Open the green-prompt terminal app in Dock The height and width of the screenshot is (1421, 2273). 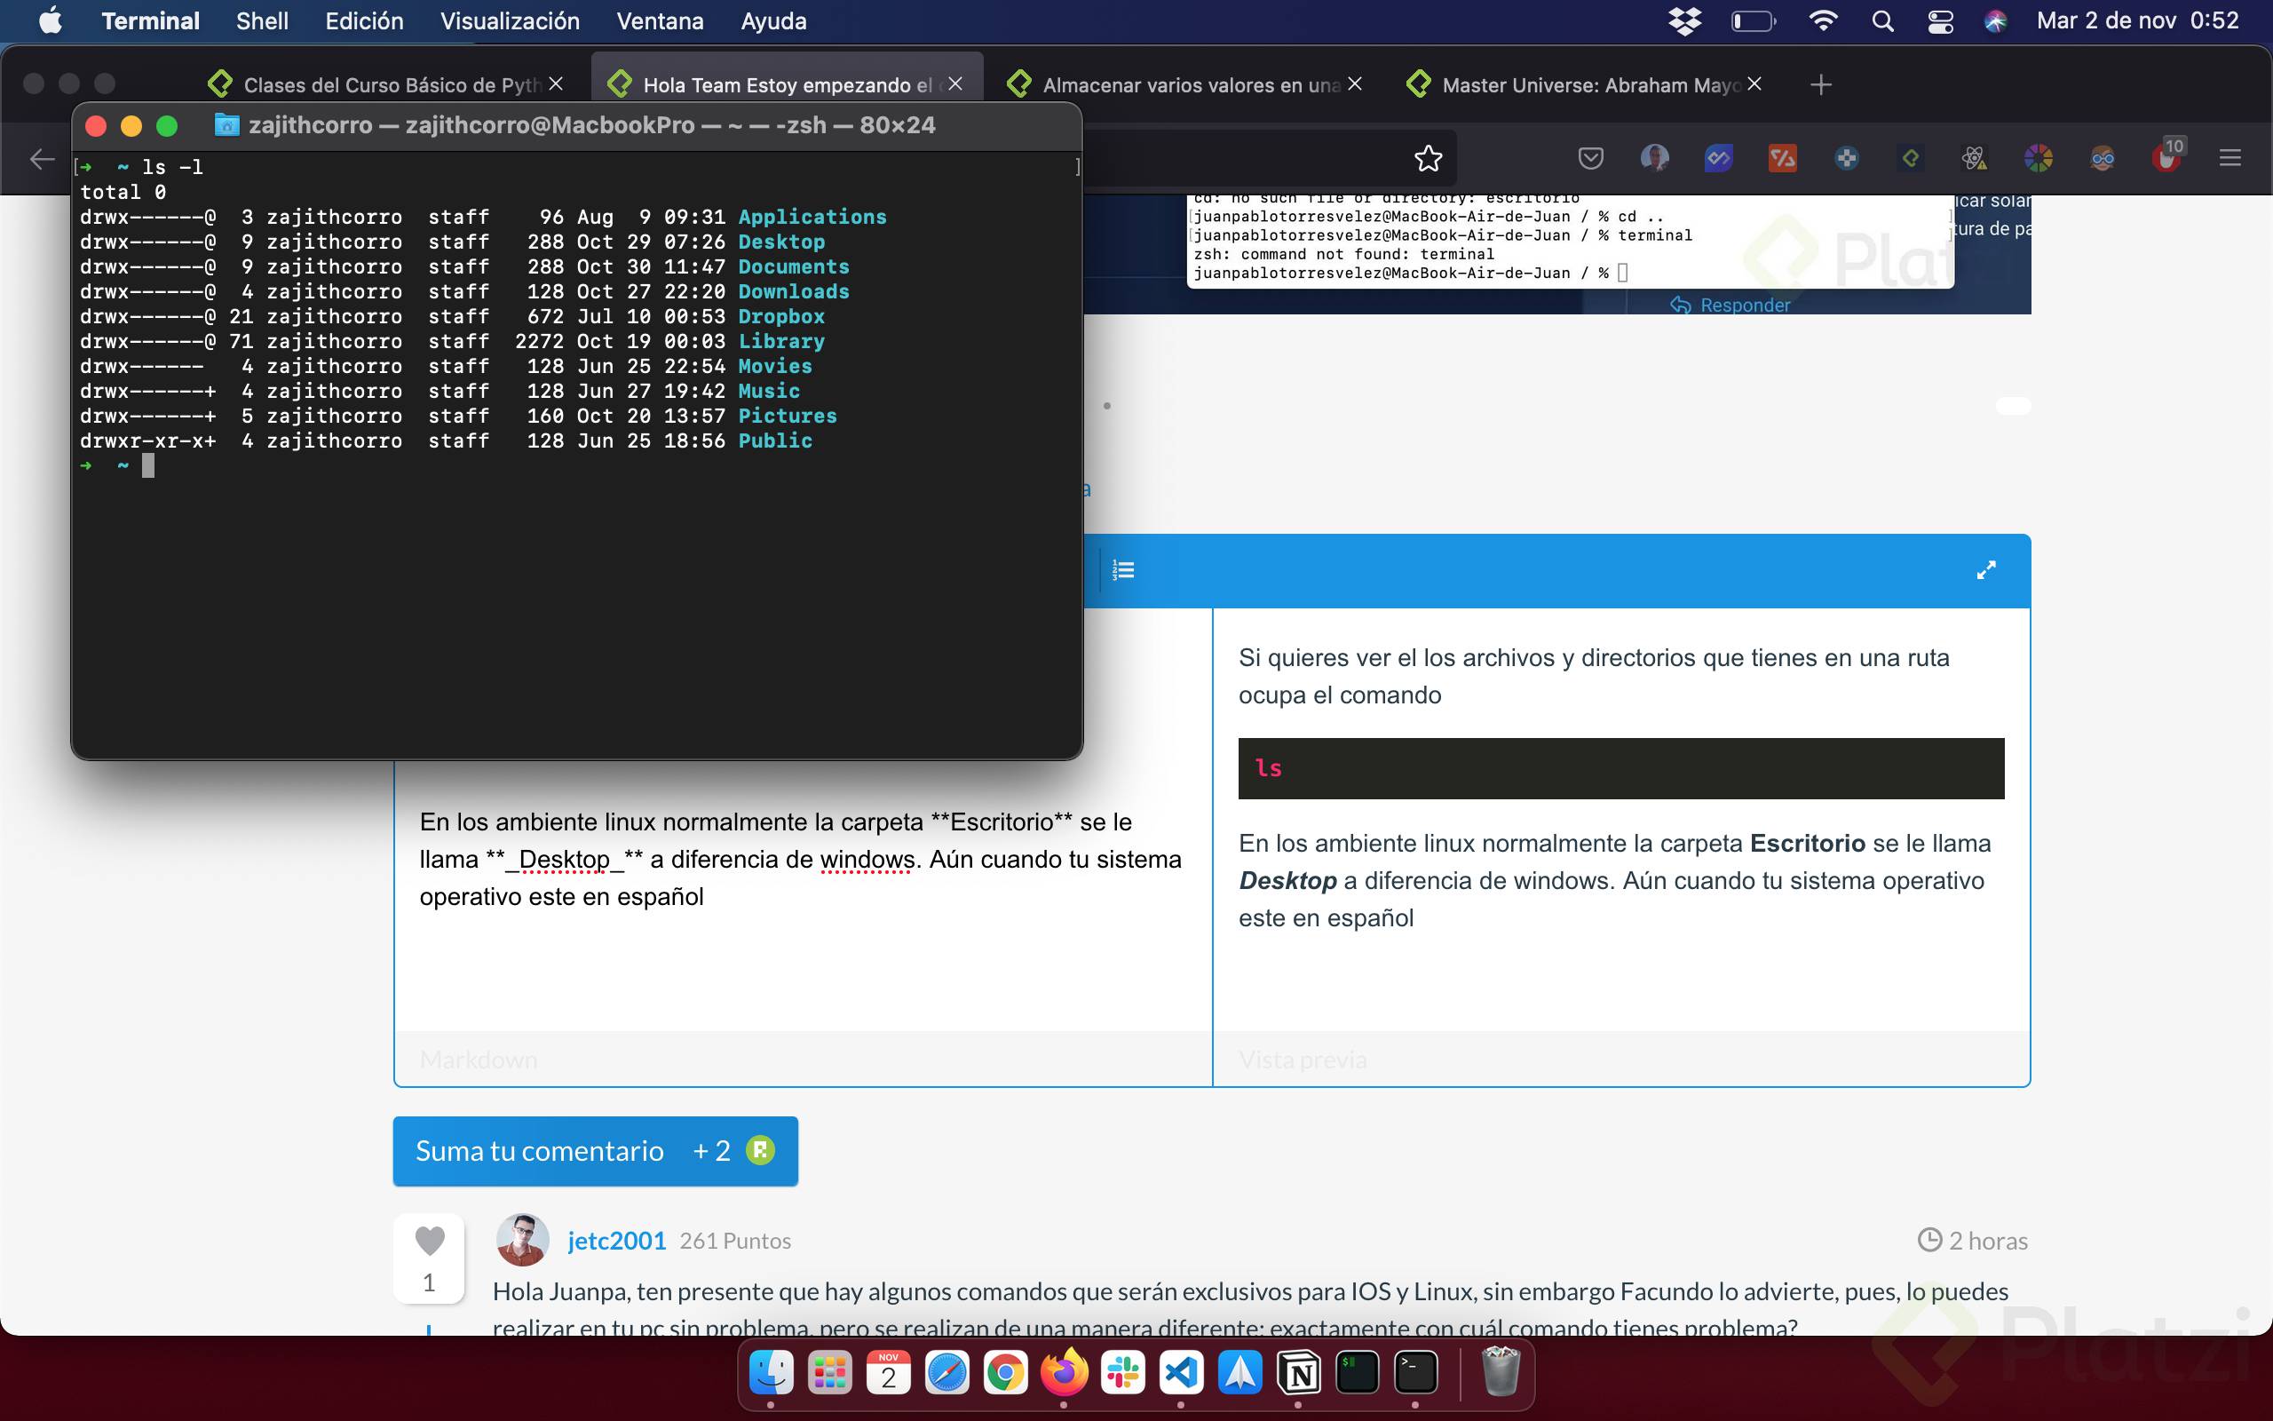click(x=1358, y=1373)
